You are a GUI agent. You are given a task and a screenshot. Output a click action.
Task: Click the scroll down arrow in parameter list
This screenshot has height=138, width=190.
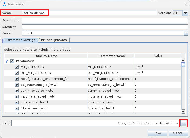tap(183, 112)
